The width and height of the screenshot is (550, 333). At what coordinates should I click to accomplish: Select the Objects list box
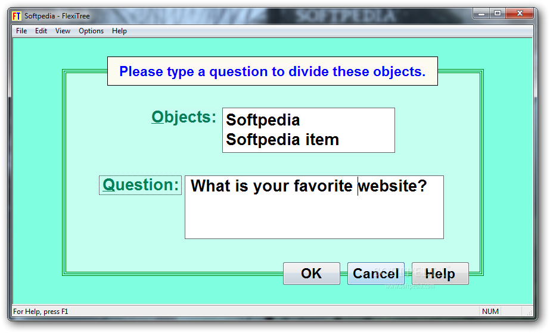coord(309,130)
